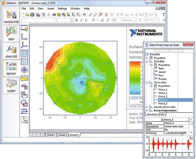Open the font color dropdown arrow

click(x=98, y=20)
